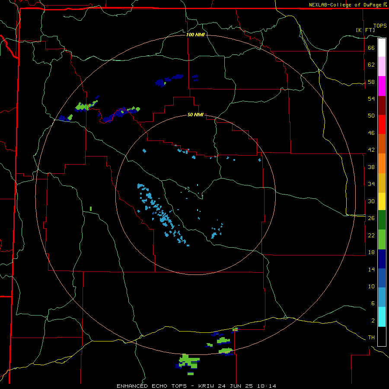Click the 50 NMI range ring label
The image size is (389, 389).
[195, 115]
